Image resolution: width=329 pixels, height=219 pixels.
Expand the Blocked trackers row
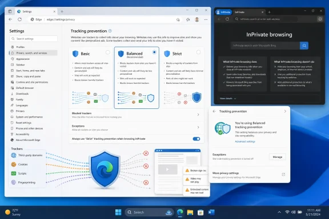[137, 115]
